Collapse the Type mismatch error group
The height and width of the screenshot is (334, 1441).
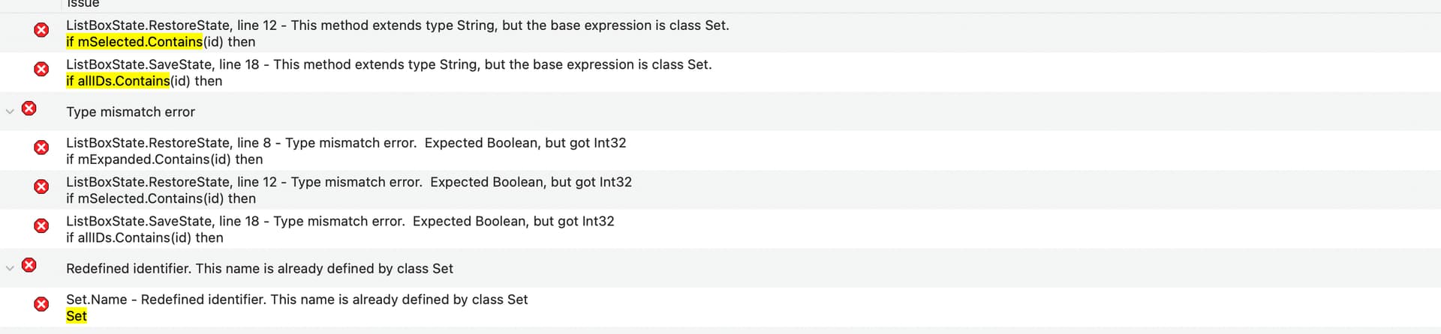10,112
